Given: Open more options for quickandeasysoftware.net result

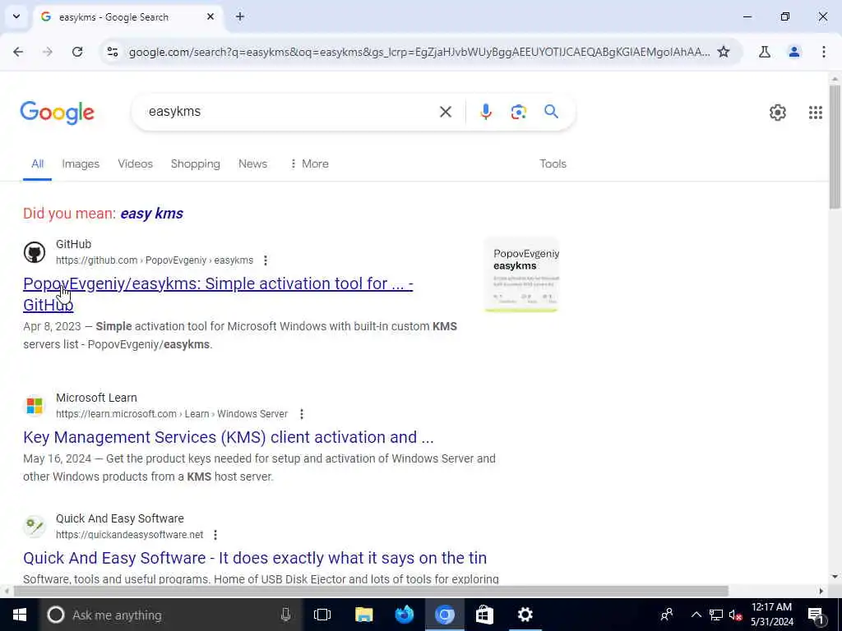Looking at the screenshot, I should 215,534.
